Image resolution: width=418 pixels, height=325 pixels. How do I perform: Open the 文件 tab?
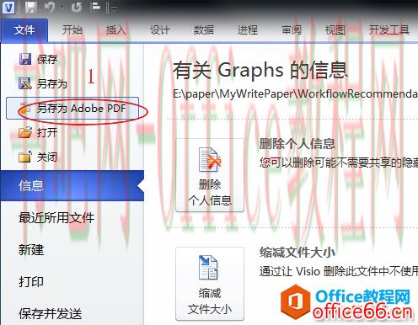24,29
